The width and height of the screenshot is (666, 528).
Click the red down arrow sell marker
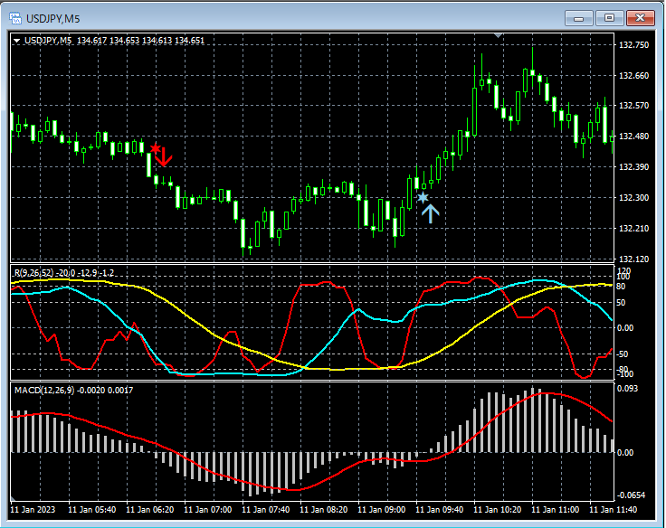tap(164, 156)
